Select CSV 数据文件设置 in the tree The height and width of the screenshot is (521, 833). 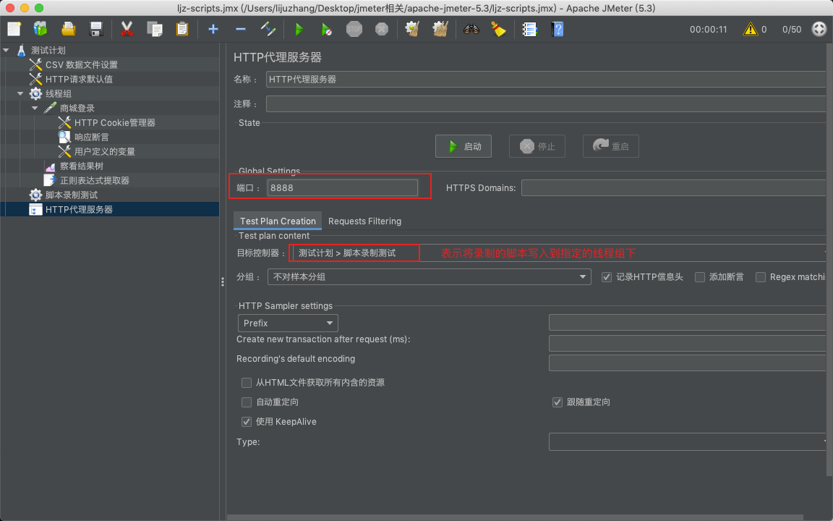pyautogui.click(x=81, y=64)
